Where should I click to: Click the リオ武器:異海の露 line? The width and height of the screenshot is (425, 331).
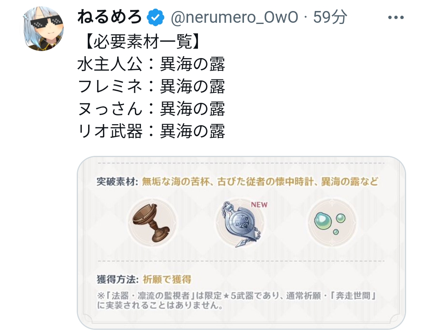[x=151, y=131]
